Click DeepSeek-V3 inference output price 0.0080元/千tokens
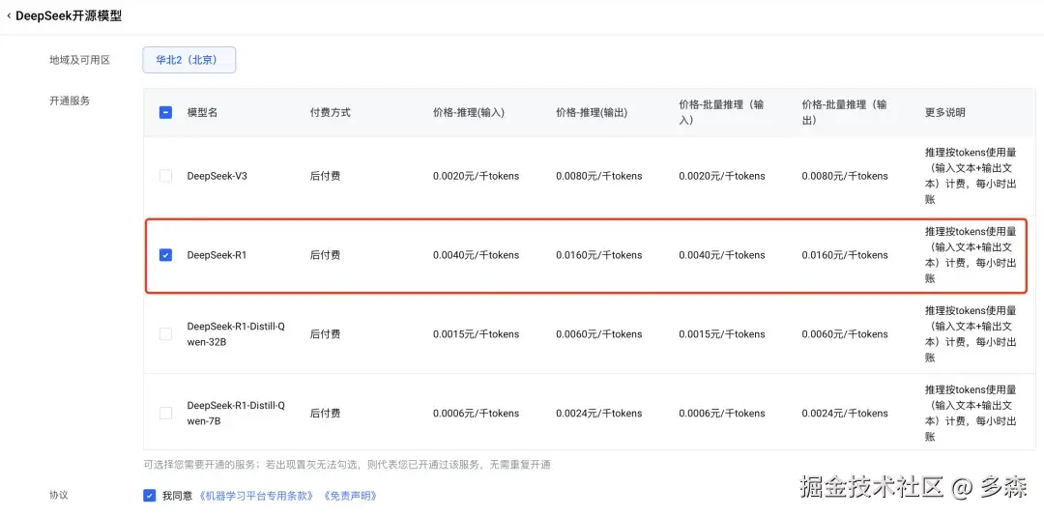 point(599,176)
